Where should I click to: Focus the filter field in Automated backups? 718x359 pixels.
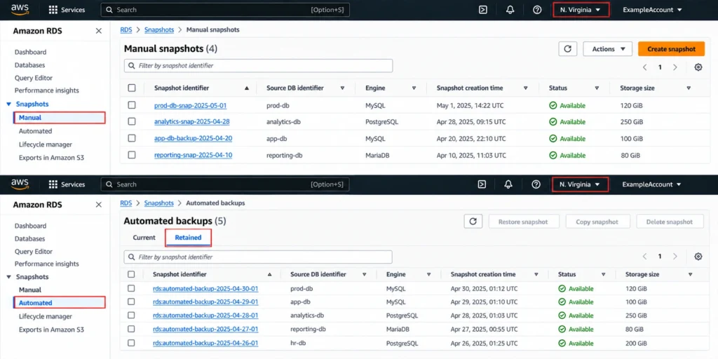pyautogui.click(x=258, y=257)
